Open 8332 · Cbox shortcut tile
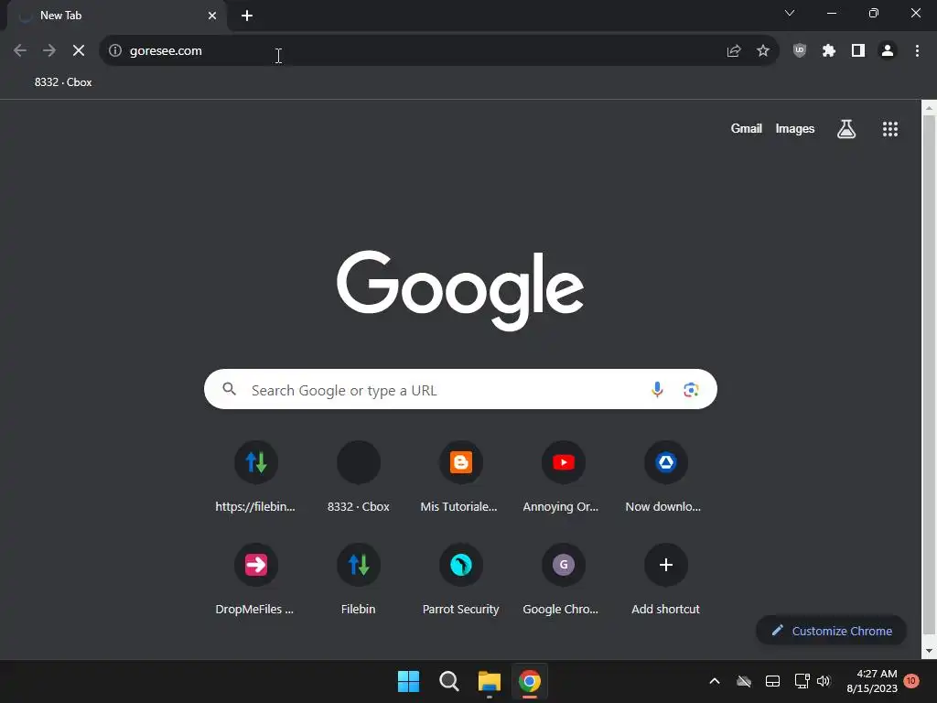This screenshot has height=703, width=937. [x=359, y=476]
